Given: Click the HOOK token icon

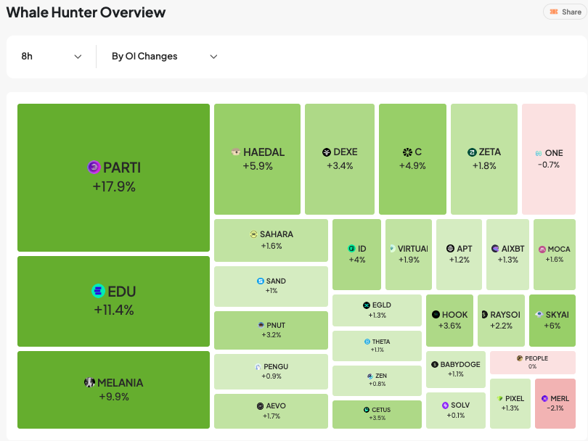Looking at the screenshot, I should point(436,314).
